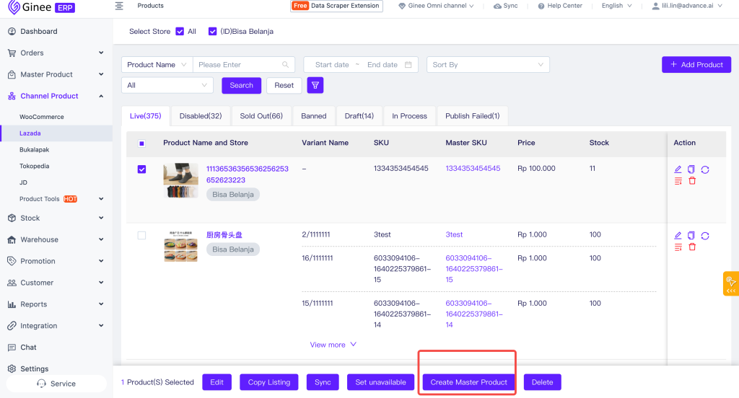The image size is (739, 398).
Task: Click the Integration link icon
Action: [x=12, y=326]
